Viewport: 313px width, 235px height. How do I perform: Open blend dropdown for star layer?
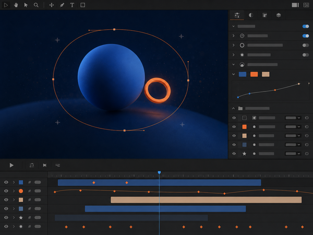click(x=293, y=154)
